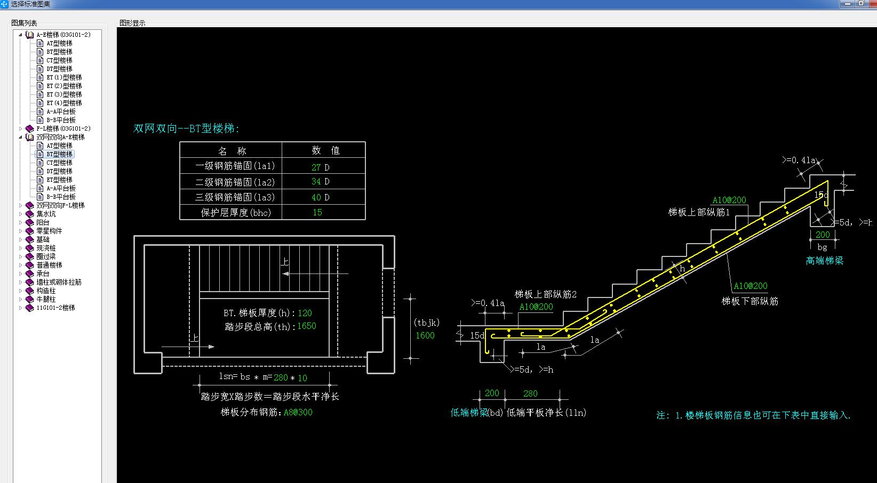The image size is (877, 483).
Task: Select A-A平台板 label under 双网双向A-E楼梯
Action: [x=61, y=188]
